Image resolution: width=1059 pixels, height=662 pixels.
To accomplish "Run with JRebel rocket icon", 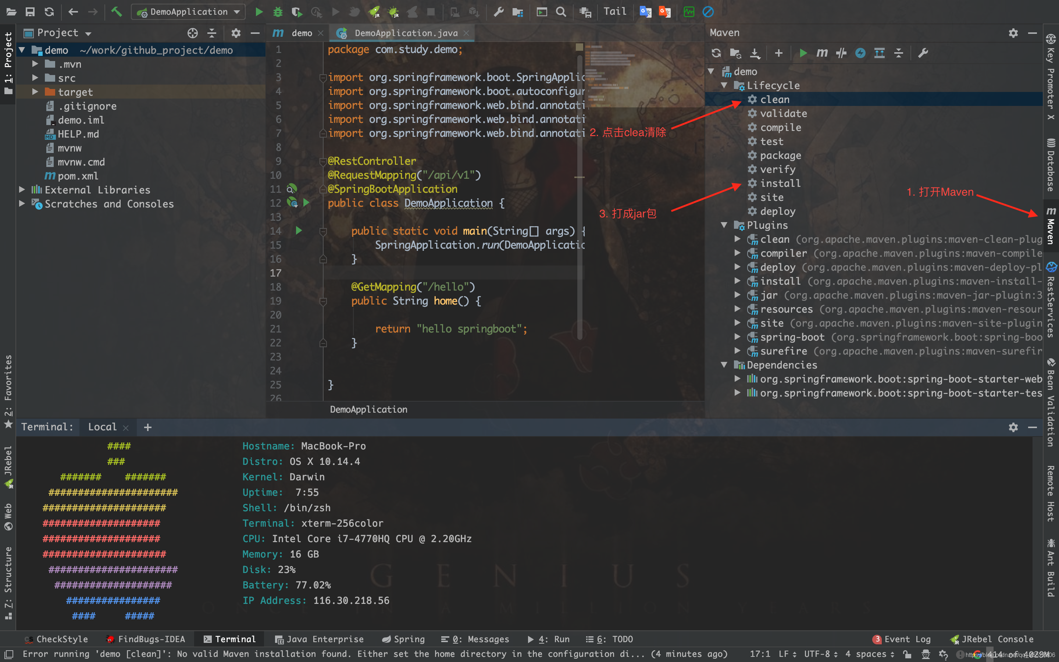I will click(375, 12).
